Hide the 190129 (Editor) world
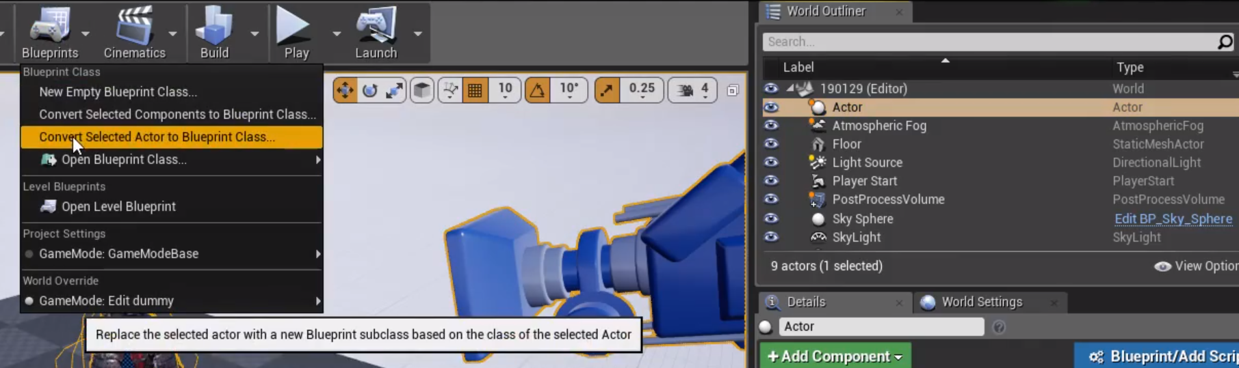Viewport: 1239px width, 368px height. [771, 89]
